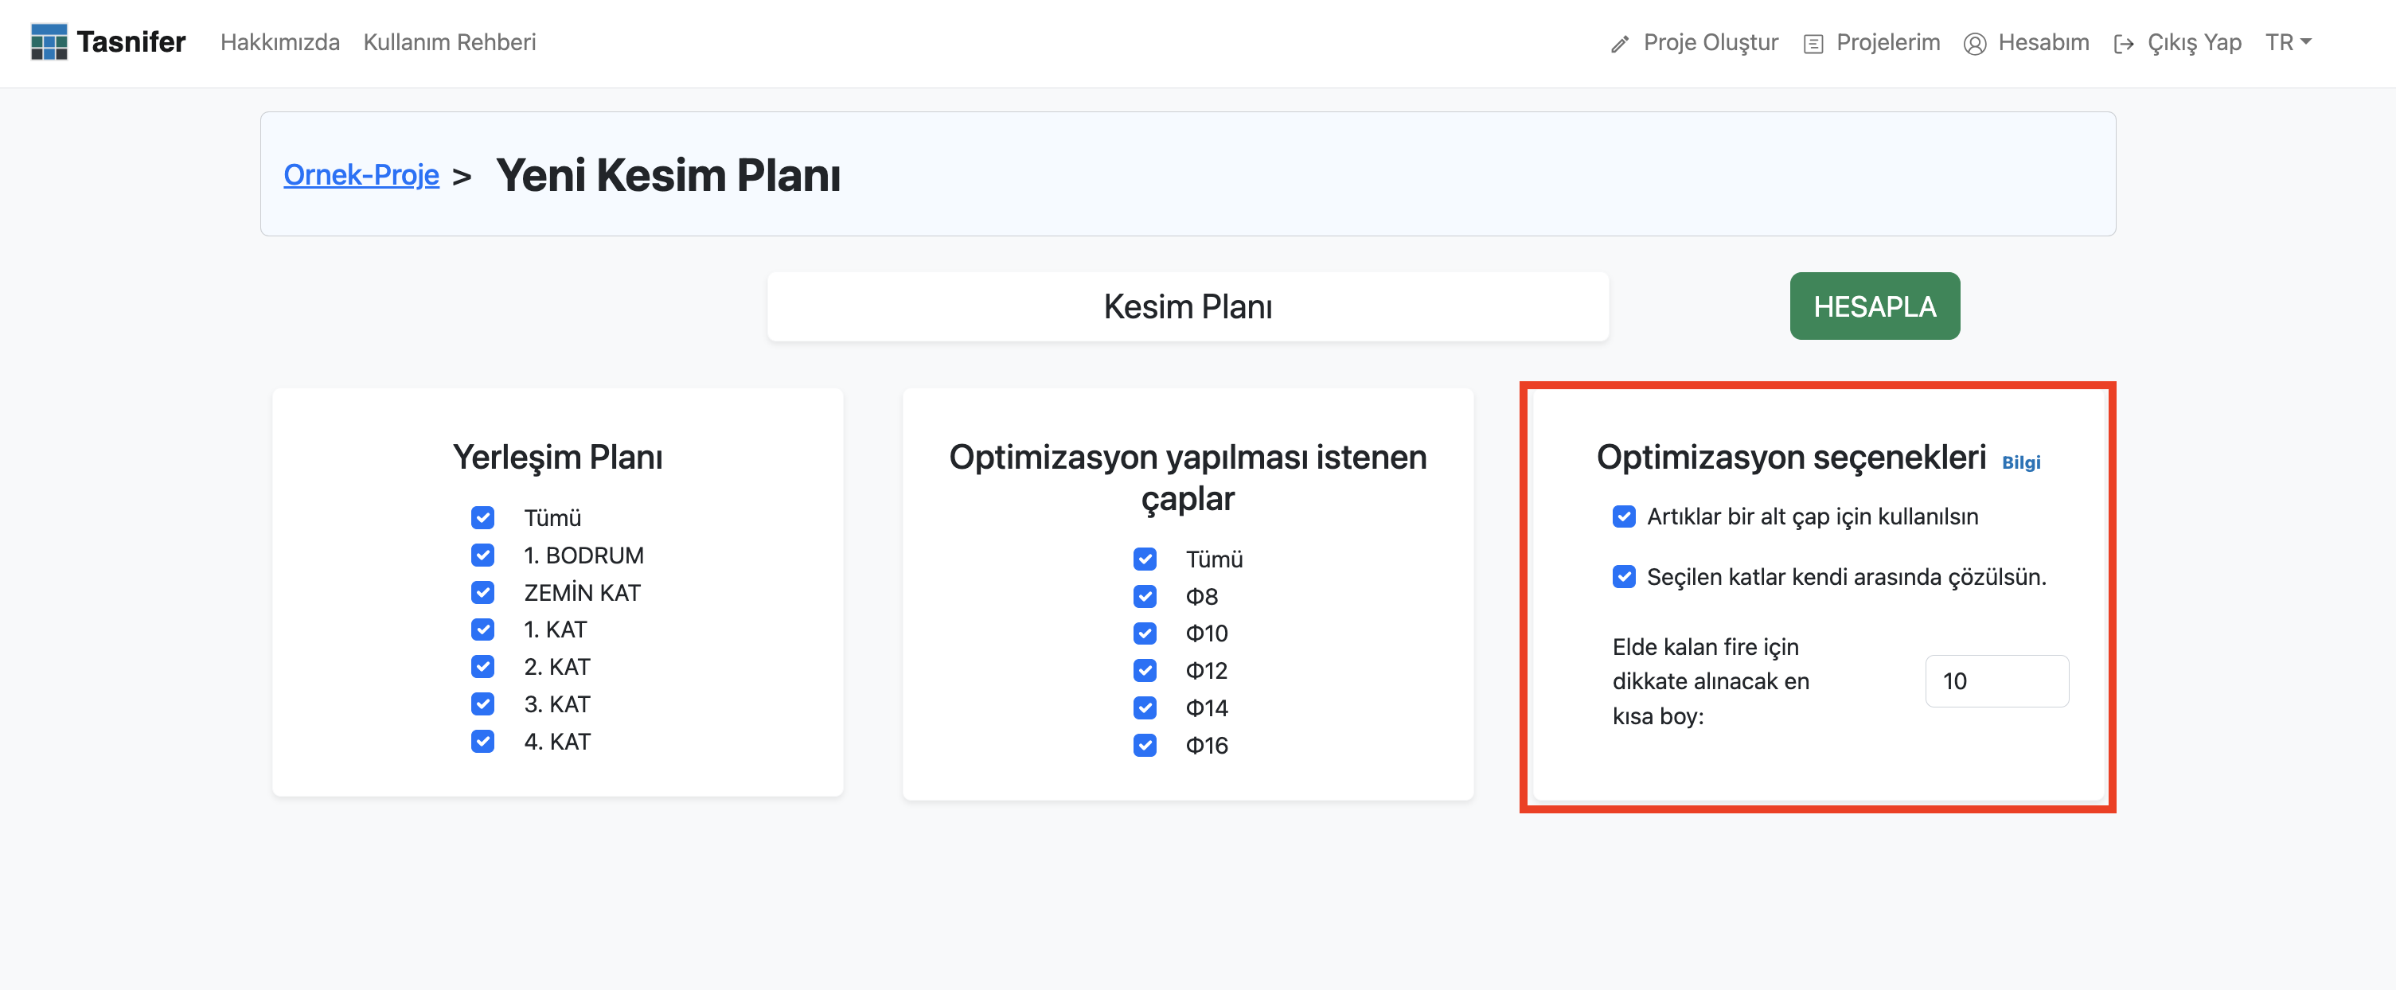Viewport: 2396px width, 990px height.
Task: Toggle the Φ12 diameter checkbox
Action: coord(1145,670)
